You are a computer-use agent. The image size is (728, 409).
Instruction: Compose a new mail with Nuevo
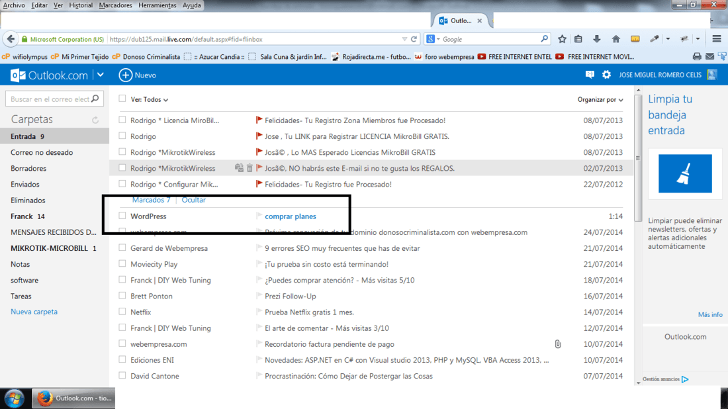pyautogui.click(x=138, y=75)
